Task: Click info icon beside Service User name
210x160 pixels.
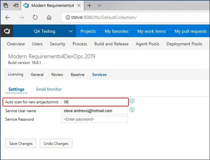Action: click(132, 110)
